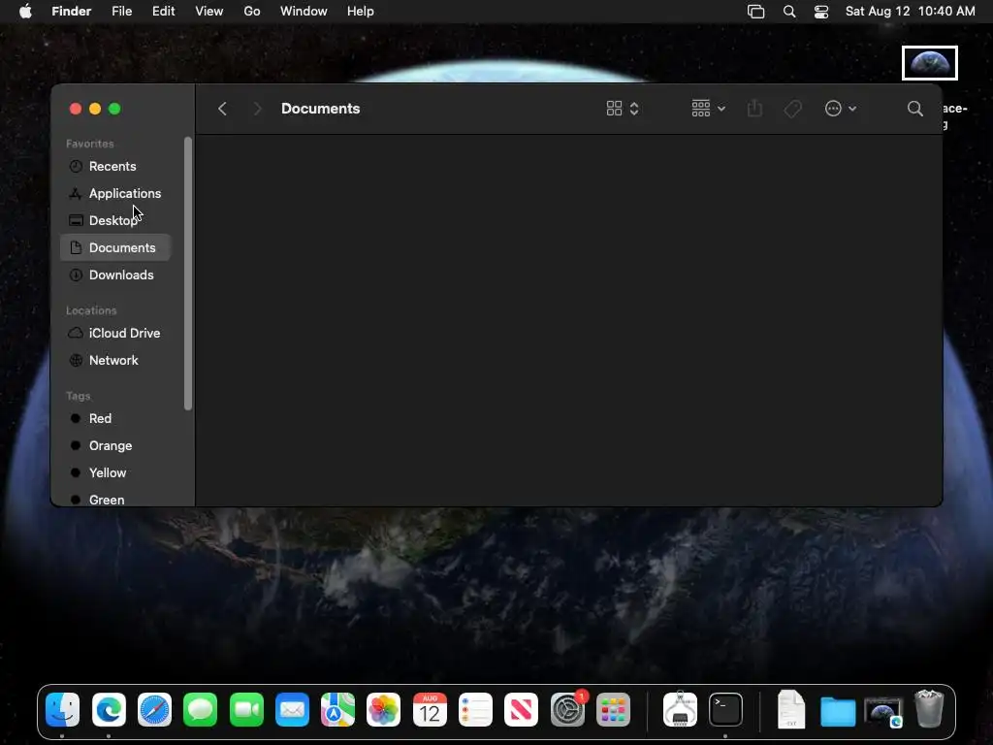Click the Share toolbar icon
Screen dimensions: 993x745
click(x=754, y=109)
